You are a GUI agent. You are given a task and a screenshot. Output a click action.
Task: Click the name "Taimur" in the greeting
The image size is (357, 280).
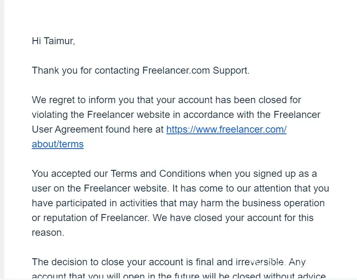tap(60, 41)
